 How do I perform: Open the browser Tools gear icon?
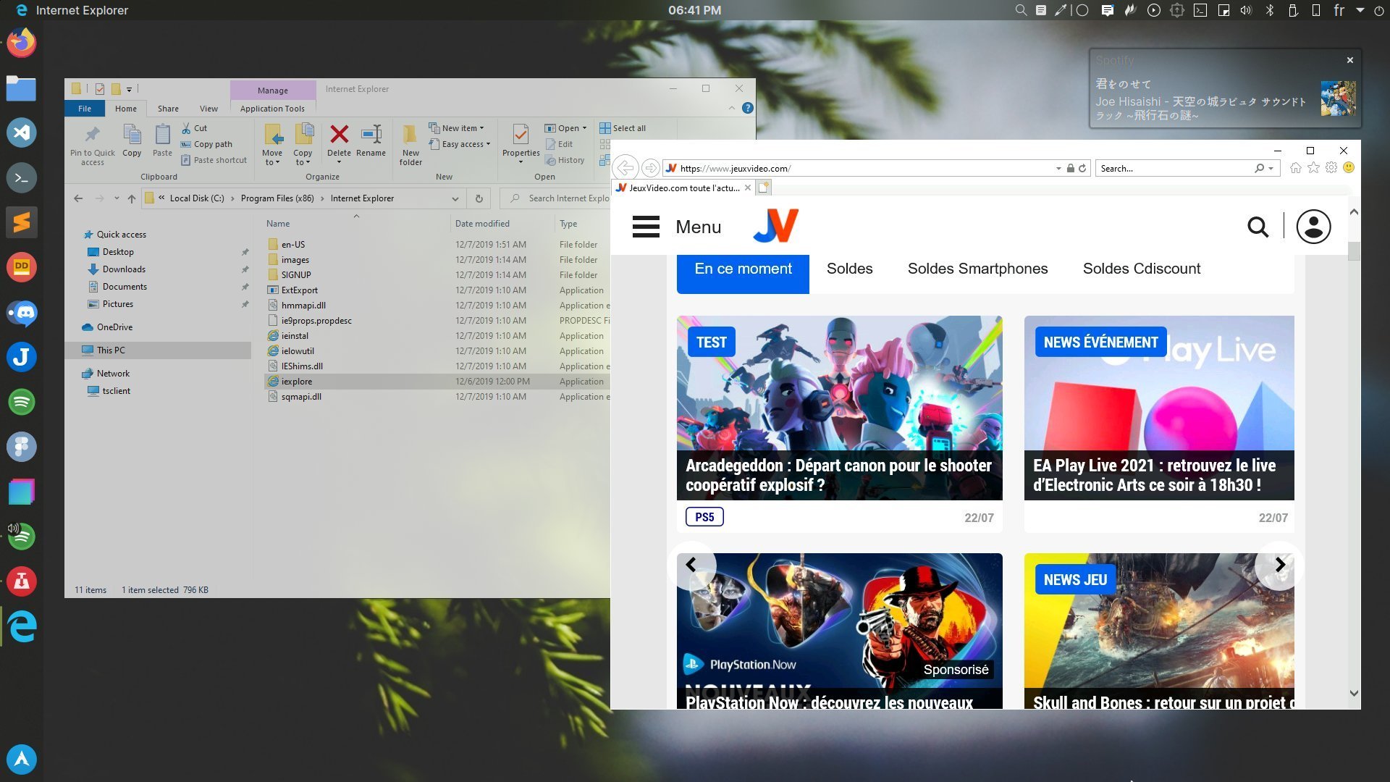click(1331, 168)
